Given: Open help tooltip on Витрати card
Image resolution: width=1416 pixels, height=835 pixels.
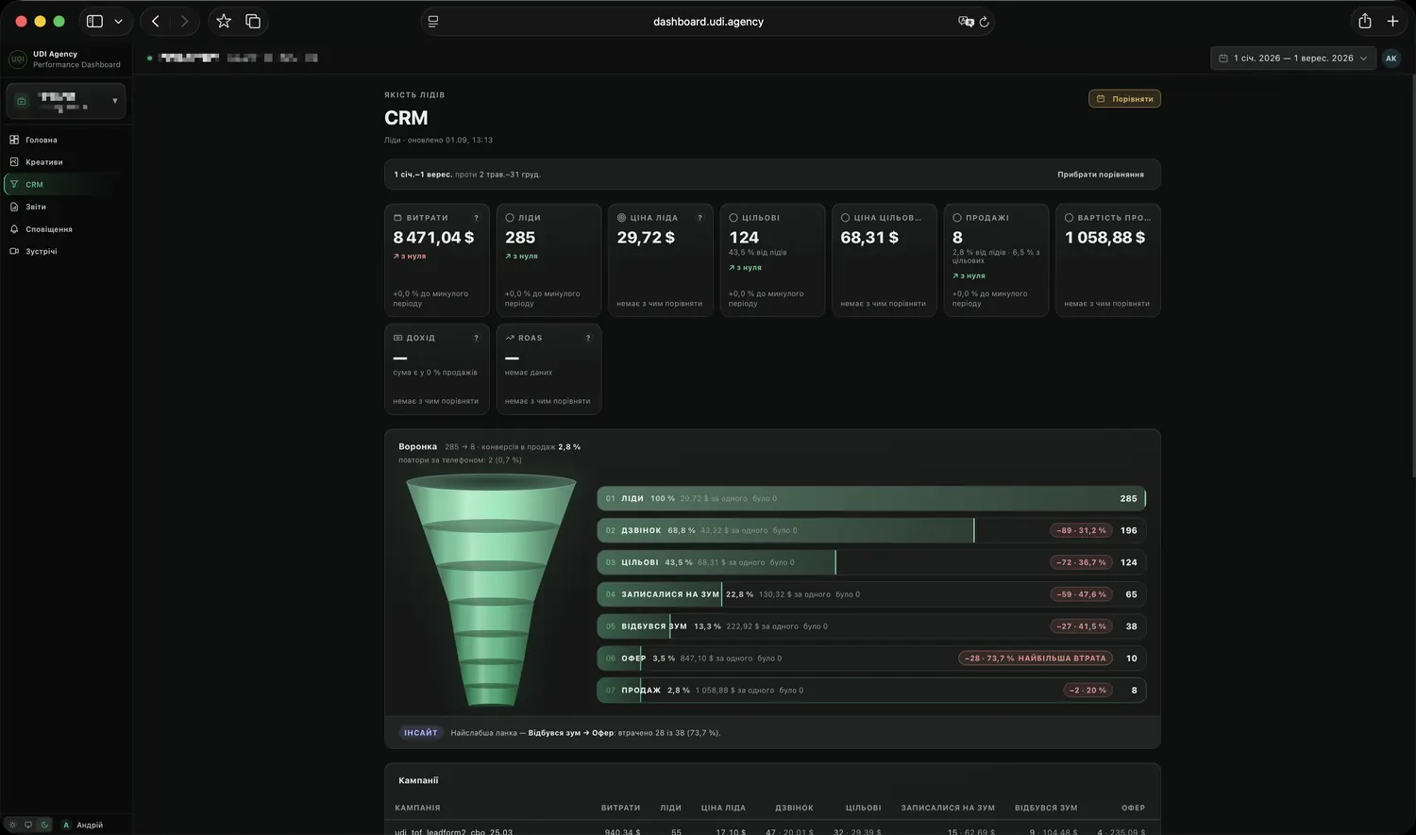Looking at the screenshot, I should click(476, 218).
